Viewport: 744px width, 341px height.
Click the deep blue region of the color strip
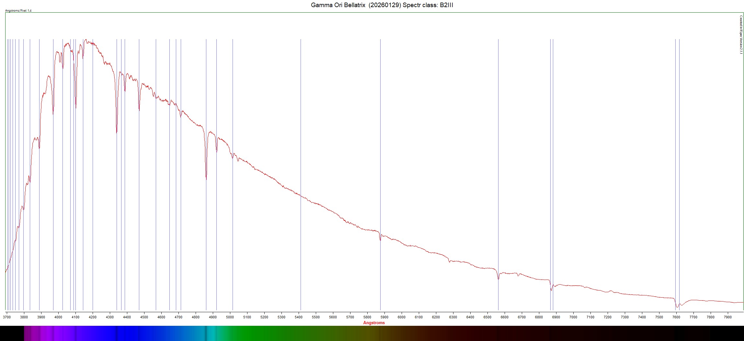coord(130,333)
